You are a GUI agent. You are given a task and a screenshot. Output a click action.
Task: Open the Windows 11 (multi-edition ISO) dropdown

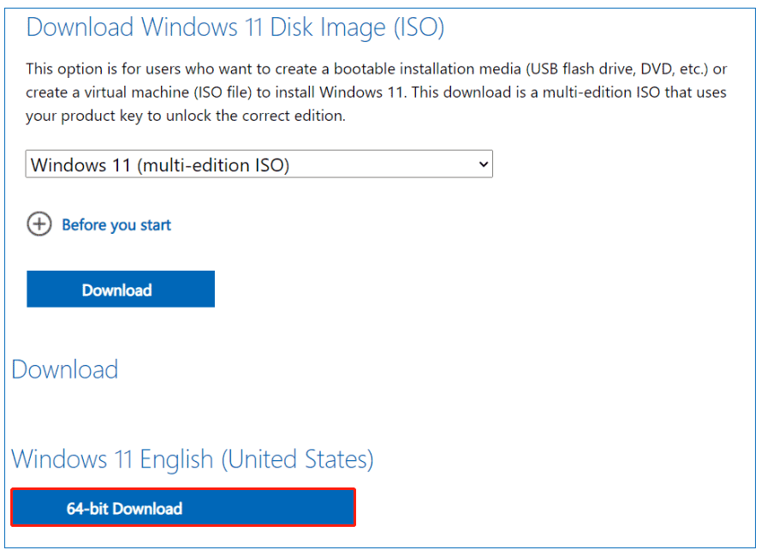[x=259, y=164]
